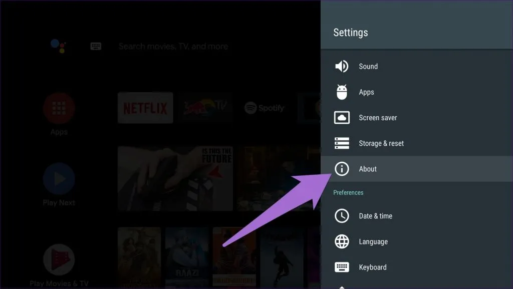This screenshot has height=289, width=513.
Task: Choose Storage & reset menu entry
Action: pos(381,143)
